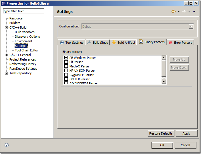
Task: Click Restore Defaults button
Action: pos(161,133)
